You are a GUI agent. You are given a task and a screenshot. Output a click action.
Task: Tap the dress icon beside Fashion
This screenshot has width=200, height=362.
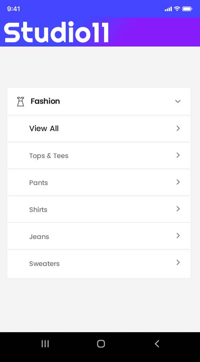coord(21,101)
